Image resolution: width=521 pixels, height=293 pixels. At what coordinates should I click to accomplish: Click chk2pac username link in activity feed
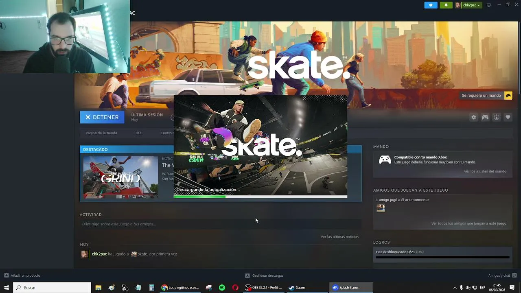coord(99,254)
